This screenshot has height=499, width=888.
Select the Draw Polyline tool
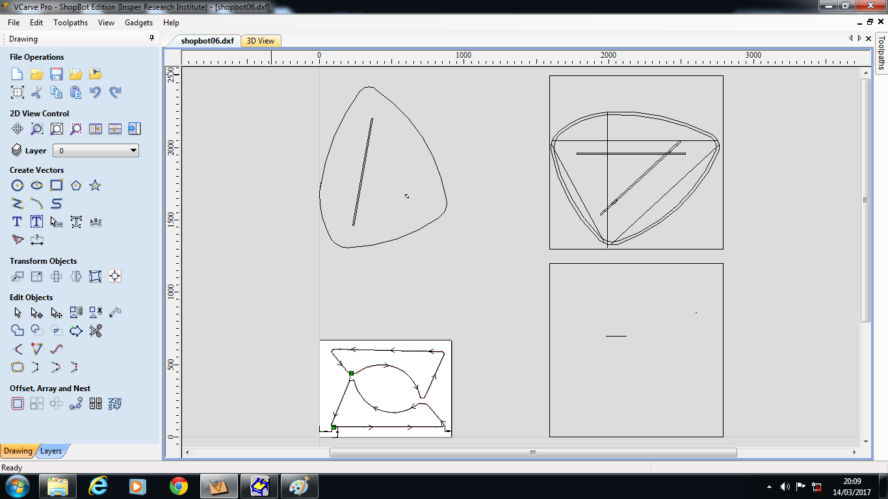point(18,203)
